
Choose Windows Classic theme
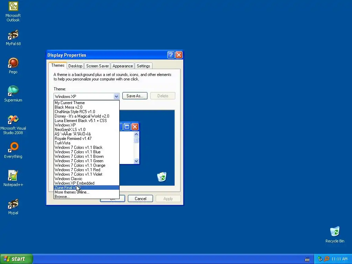(x=86, y=179)
